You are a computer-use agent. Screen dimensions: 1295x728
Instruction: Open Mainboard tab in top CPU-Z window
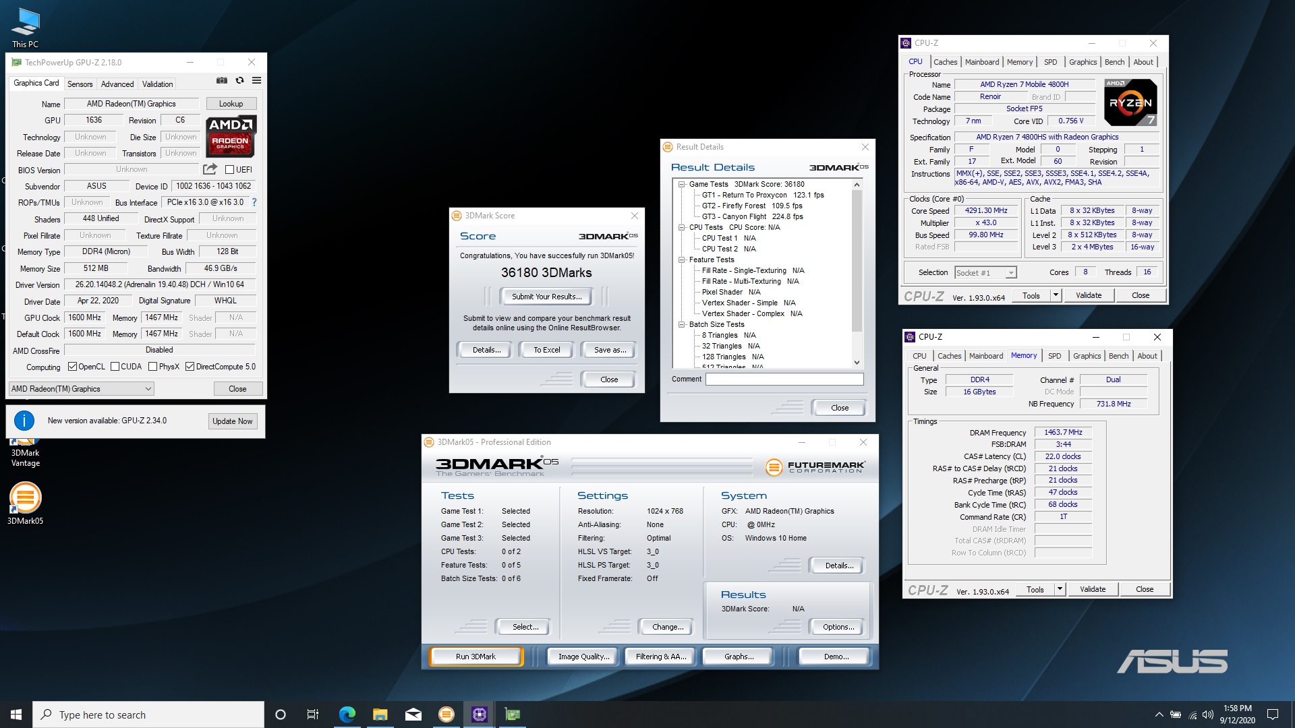(x=981, y=62)
